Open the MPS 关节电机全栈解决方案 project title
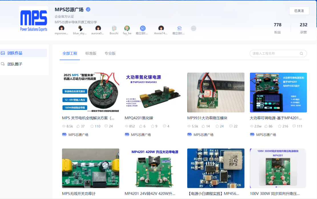 click(x=88, y=118)
